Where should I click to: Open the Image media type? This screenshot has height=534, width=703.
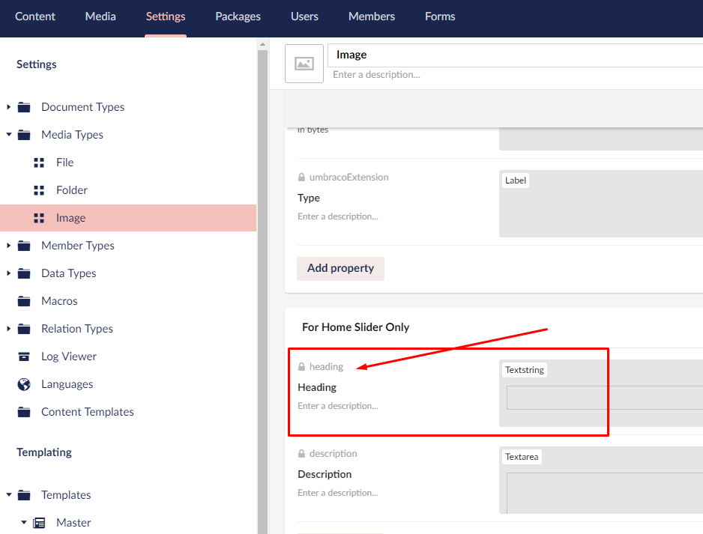tap(71, 218)
